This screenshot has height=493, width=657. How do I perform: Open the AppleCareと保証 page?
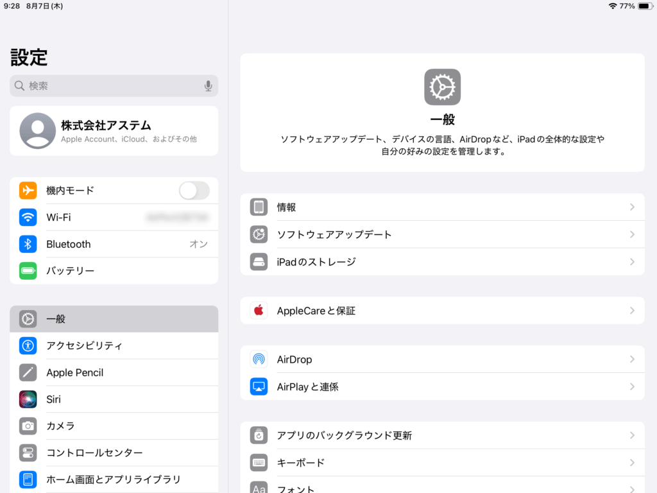point(443,311)
